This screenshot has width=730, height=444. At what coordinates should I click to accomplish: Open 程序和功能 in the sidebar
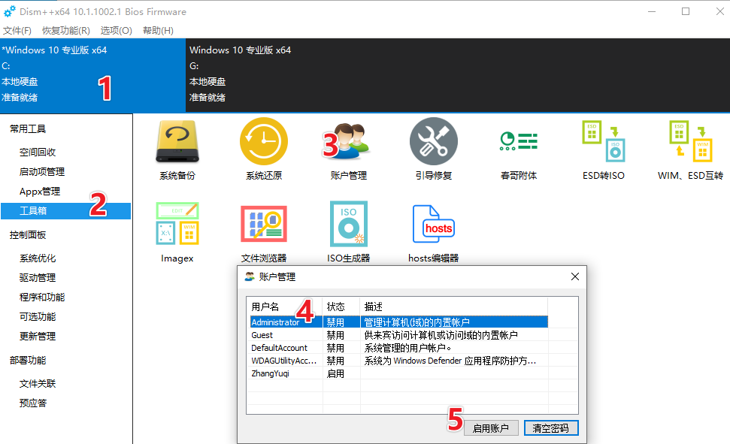pyautogui.click(x=42, y=298)
